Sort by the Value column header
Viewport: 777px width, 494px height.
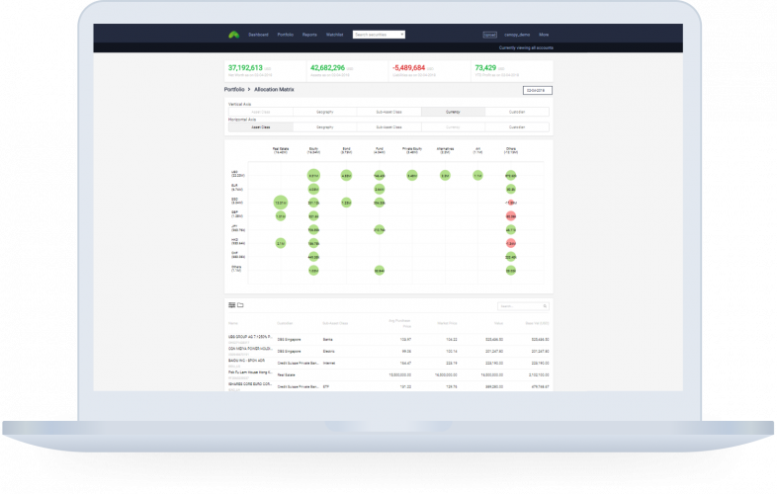click(x=498, y=323)
